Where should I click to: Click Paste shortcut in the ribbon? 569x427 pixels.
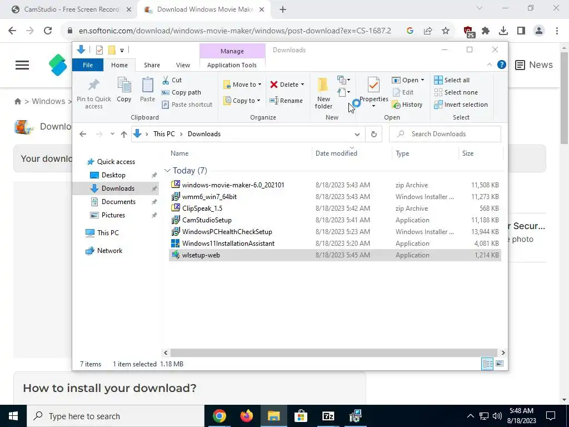point(187,105)
